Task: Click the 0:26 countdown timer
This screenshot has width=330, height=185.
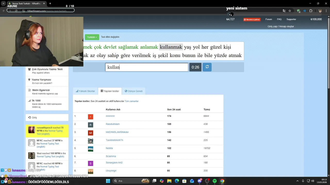Action: 195,67
